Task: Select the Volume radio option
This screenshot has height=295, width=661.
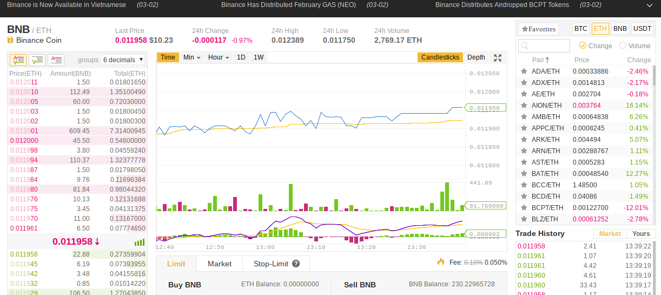Action: pyautogui.click(x=623, y=45)
